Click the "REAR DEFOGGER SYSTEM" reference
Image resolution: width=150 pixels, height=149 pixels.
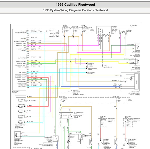tap(92, 69)
